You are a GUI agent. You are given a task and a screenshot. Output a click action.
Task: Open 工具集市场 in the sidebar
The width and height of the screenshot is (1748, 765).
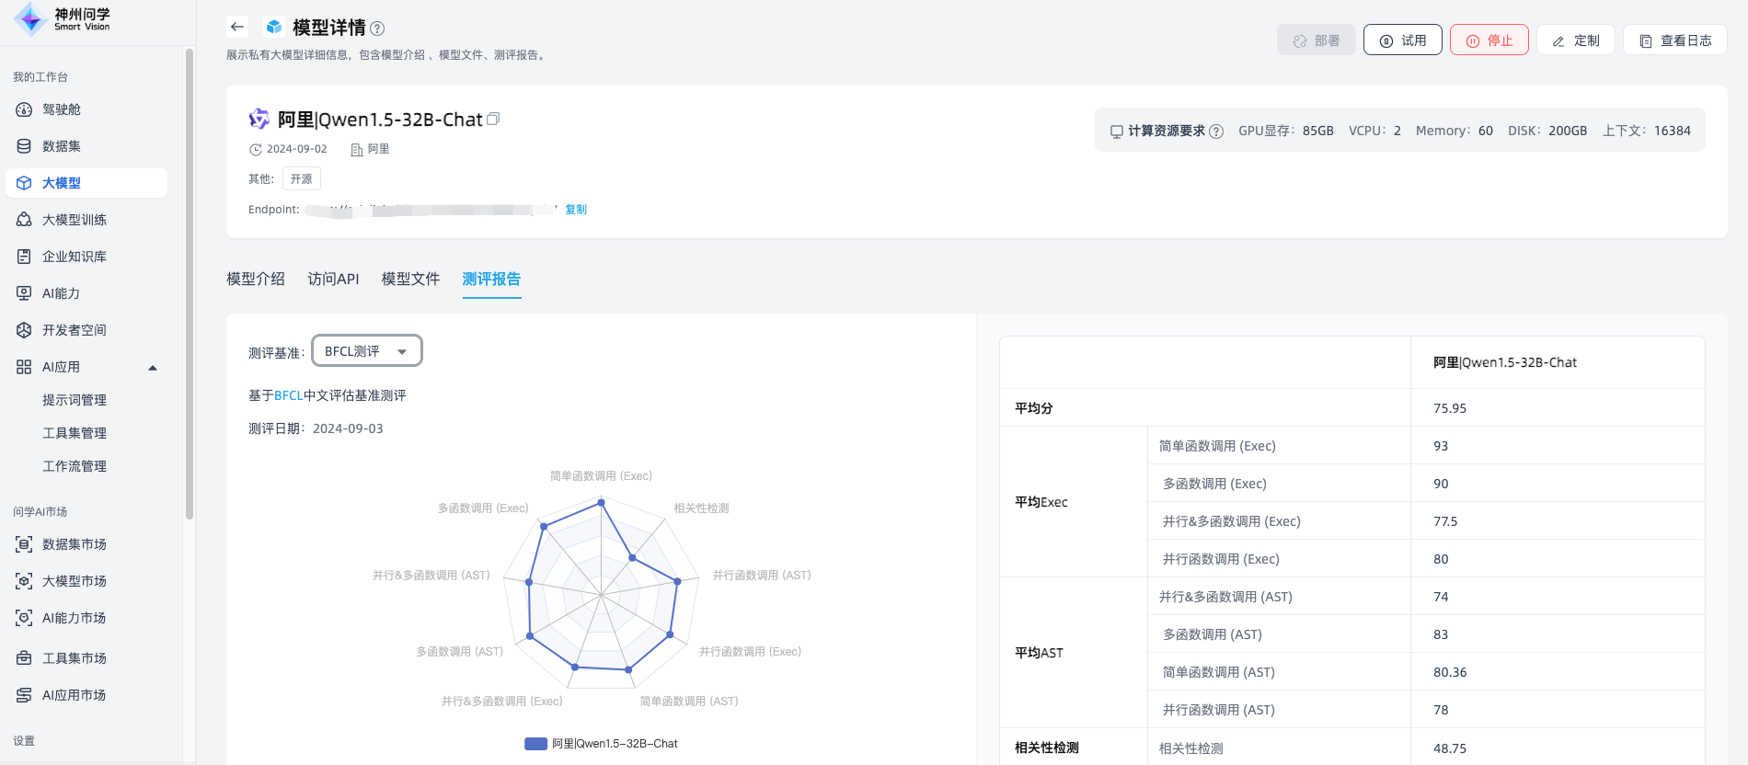[74, 658]
